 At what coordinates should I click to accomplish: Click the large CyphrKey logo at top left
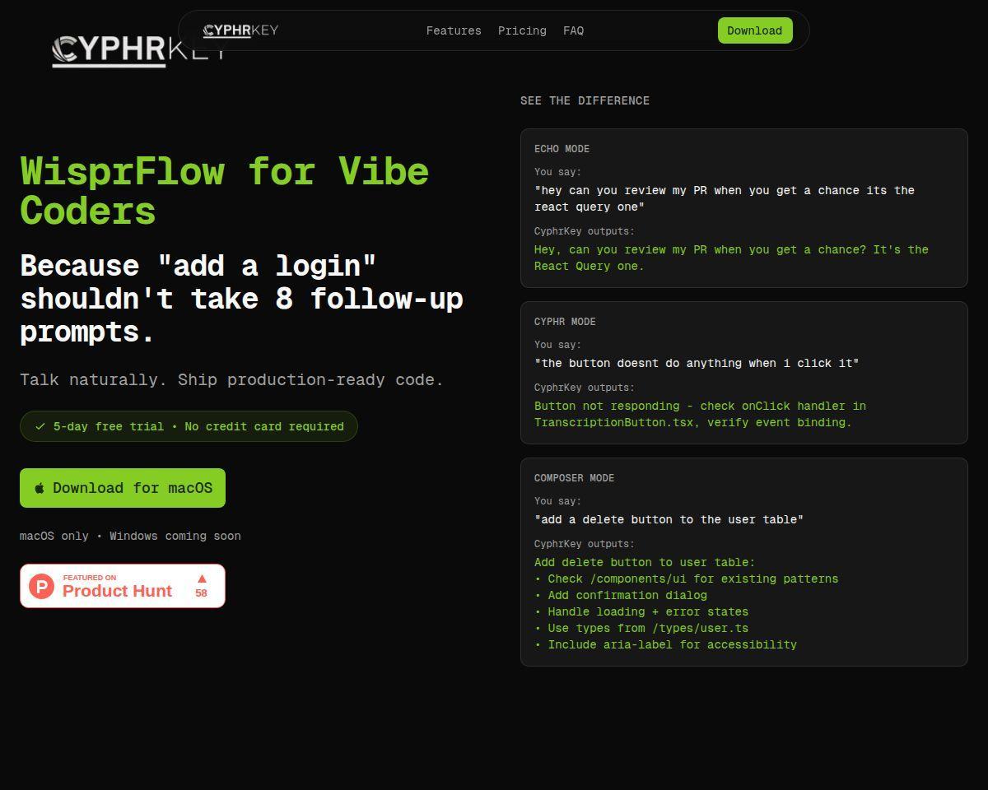pos(138,51)
